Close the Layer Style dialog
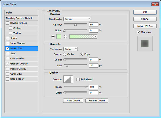The height and width of the screenshot is (118, 161). point(155,4)
